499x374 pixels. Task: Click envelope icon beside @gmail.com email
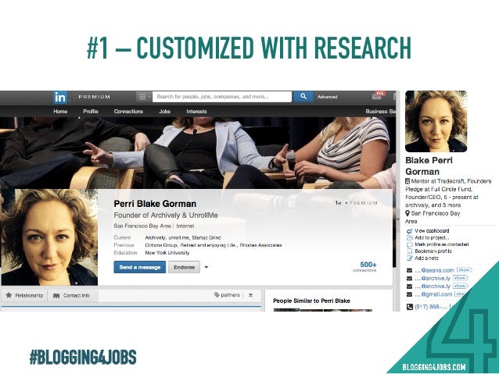pos(409,294)
